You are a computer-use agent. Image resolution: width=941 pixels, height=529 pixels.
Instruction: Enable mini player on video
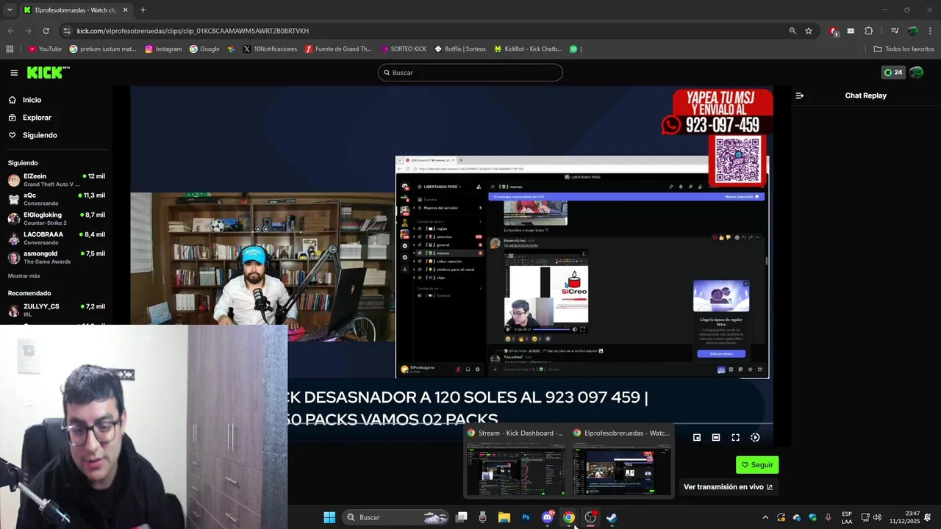click(x=697, y=437)
